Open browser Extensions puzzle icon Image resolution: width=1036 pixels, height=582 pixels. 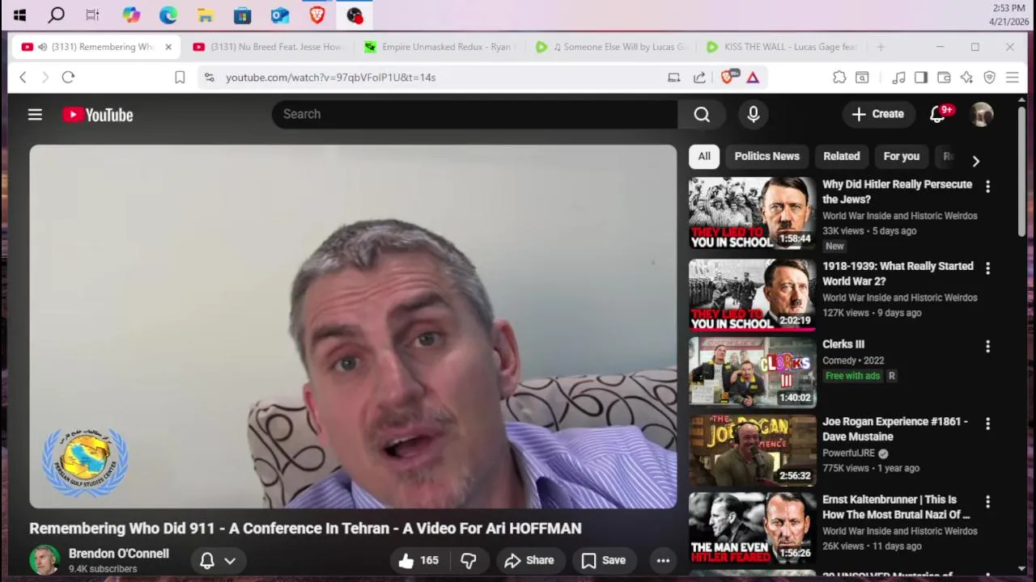(839, 77)
